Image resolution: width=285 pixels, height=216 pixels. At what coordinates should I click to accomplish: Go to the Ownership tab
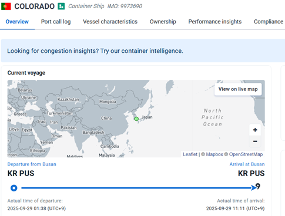pyautogui.click(x=163, y=22)
